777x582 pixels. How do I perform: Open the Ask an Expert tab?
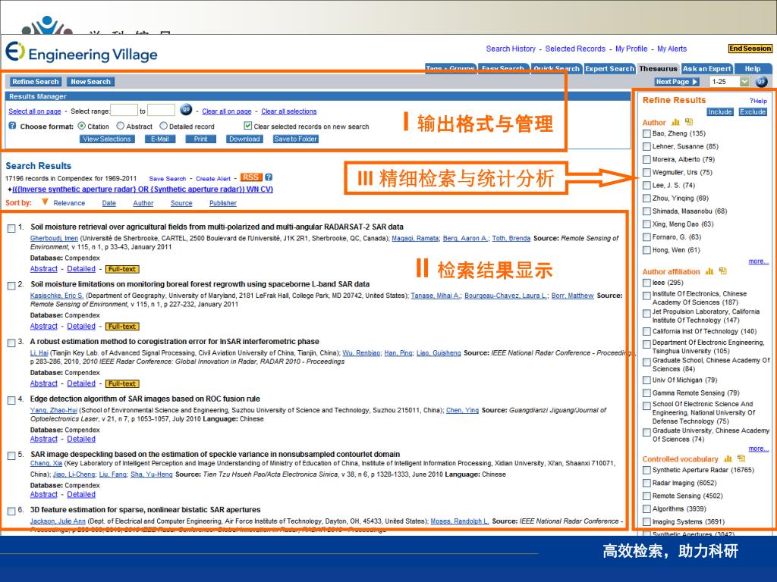(x=706, y=69)
